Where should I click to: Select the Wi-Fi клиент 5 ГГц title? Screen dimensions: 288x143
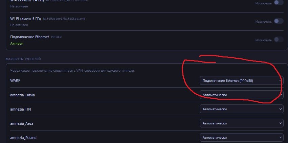tap(25, 18)
